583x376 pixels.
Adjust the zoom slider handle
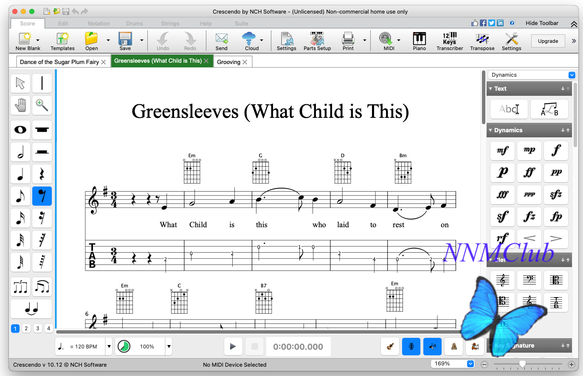[523, 364]
